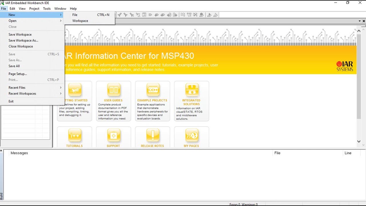366x206 pixels.
Task: Open the Support card icon
Action: (x=114, y=135)
